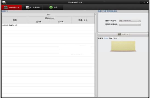Viewport: 150px width, 99px height.
Task: Click the calculator icon on the 数量计算 button
Action: point(119,34)
